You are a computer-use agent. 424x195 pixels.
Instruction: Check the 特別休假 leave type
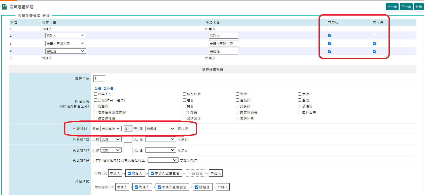(185, 94)
